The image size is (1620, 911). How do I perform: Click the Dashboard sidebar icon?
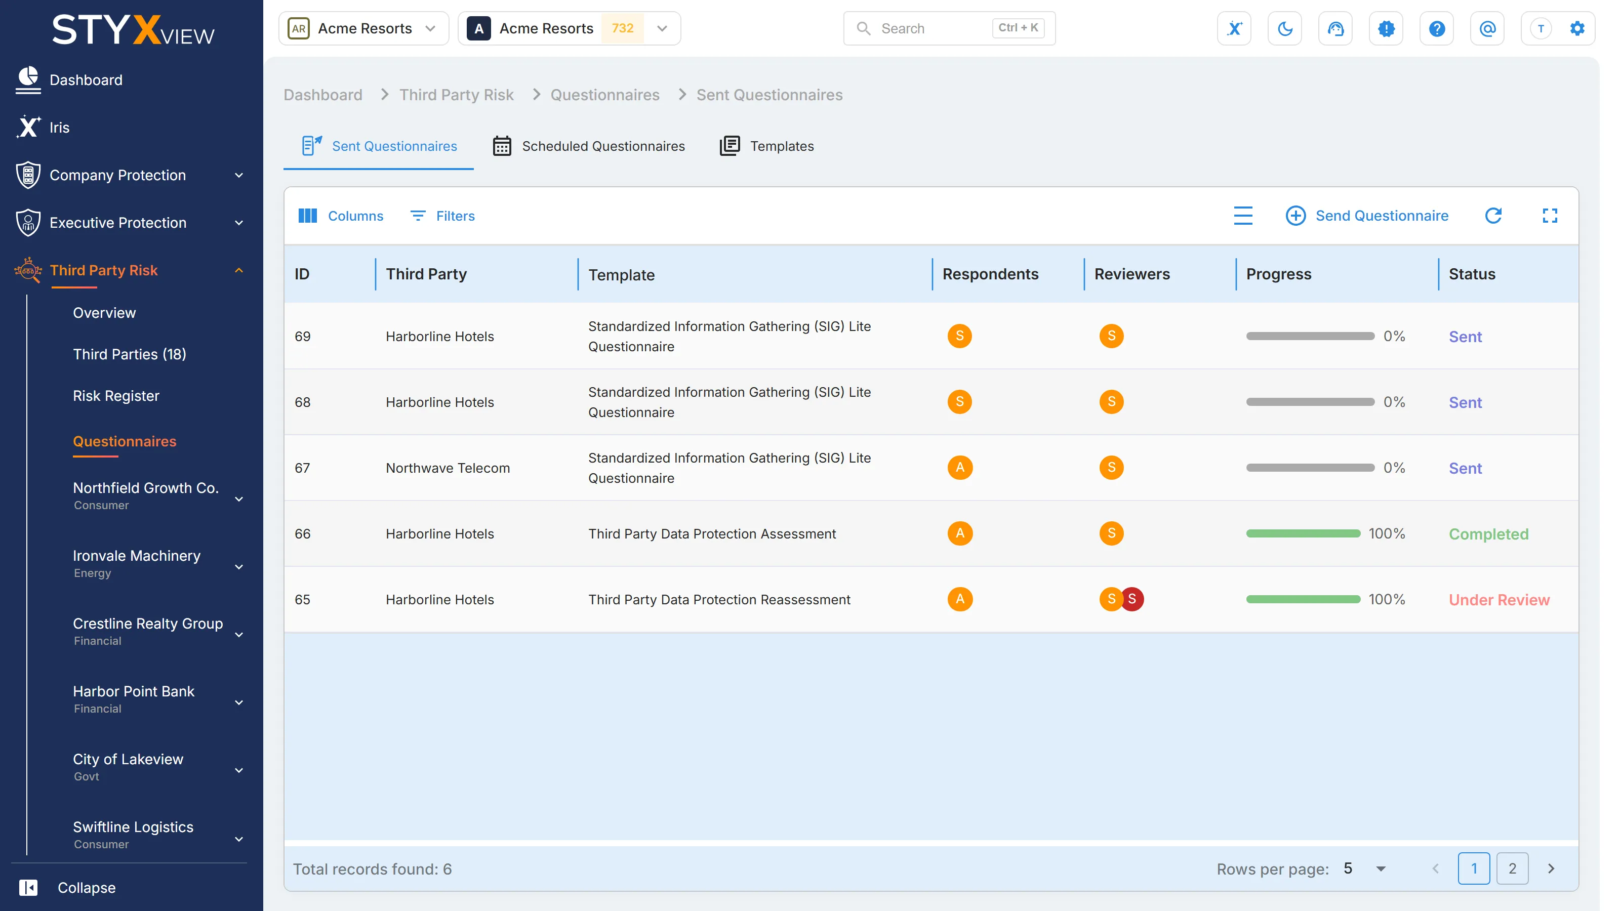pos(28,80)
